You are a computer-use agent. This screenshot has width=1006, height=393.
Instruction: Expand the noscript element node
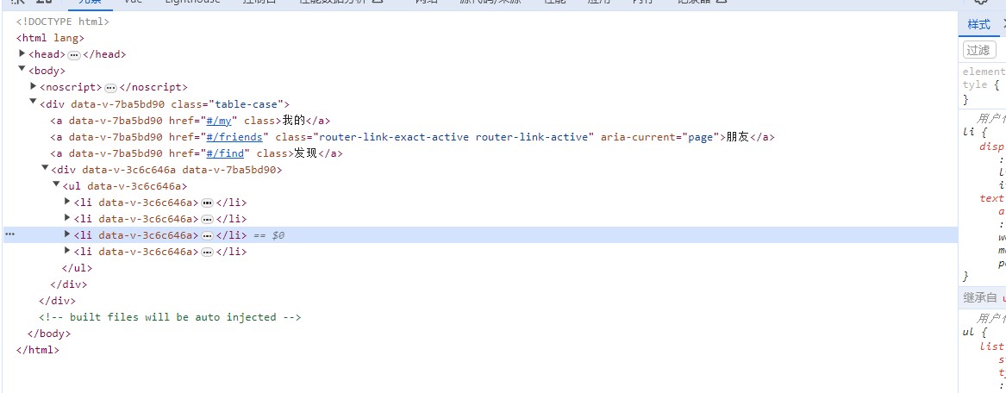coord(34,87)
